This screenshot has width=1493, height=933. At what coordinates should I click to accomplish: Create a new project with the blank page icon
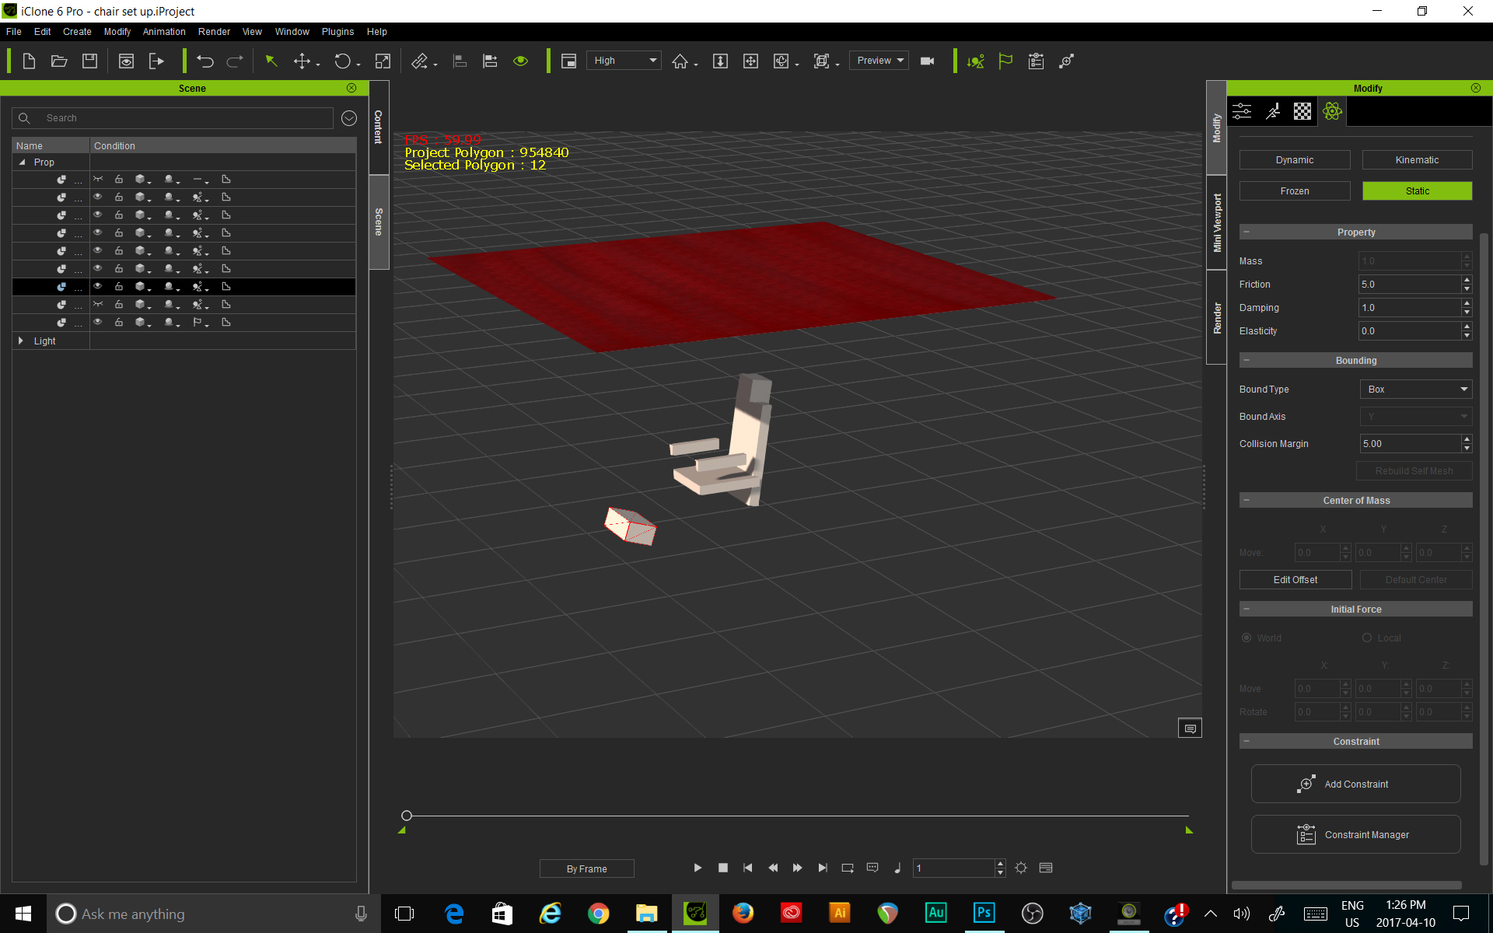[29, 61]
